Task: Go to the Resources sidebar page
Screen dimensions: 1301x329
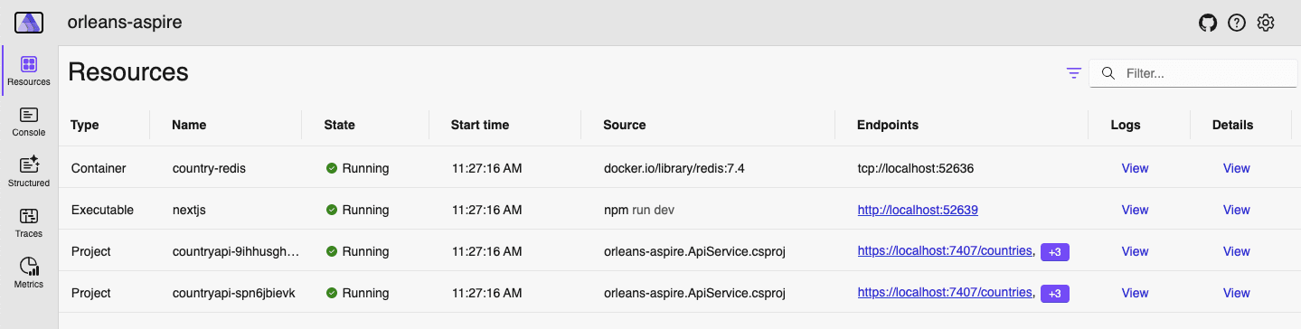Action: [x=29, y=70]
